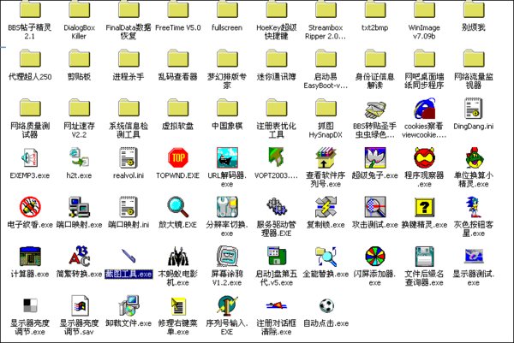
Task: Select 查看软件序列号.exe box icon
Action: [x=326, y=158]
